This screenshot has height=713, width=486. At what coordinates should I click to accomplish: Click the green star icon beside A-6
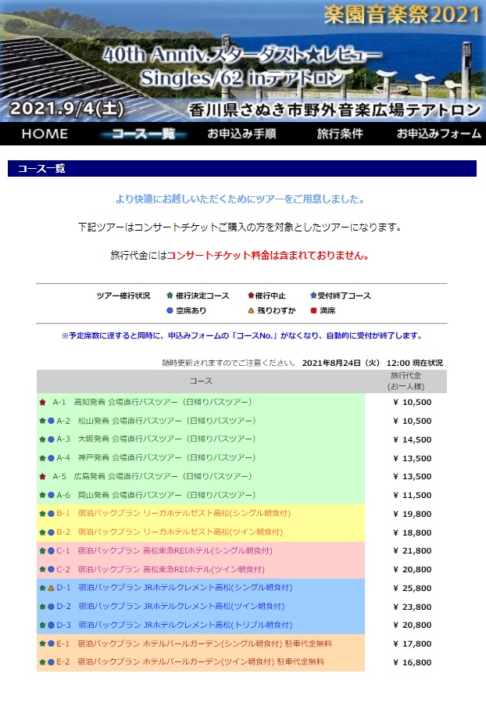42,495
